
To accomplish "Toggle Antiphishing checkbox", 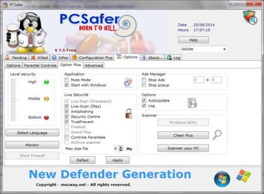I will pyautogui.click(x=66, y=111).
